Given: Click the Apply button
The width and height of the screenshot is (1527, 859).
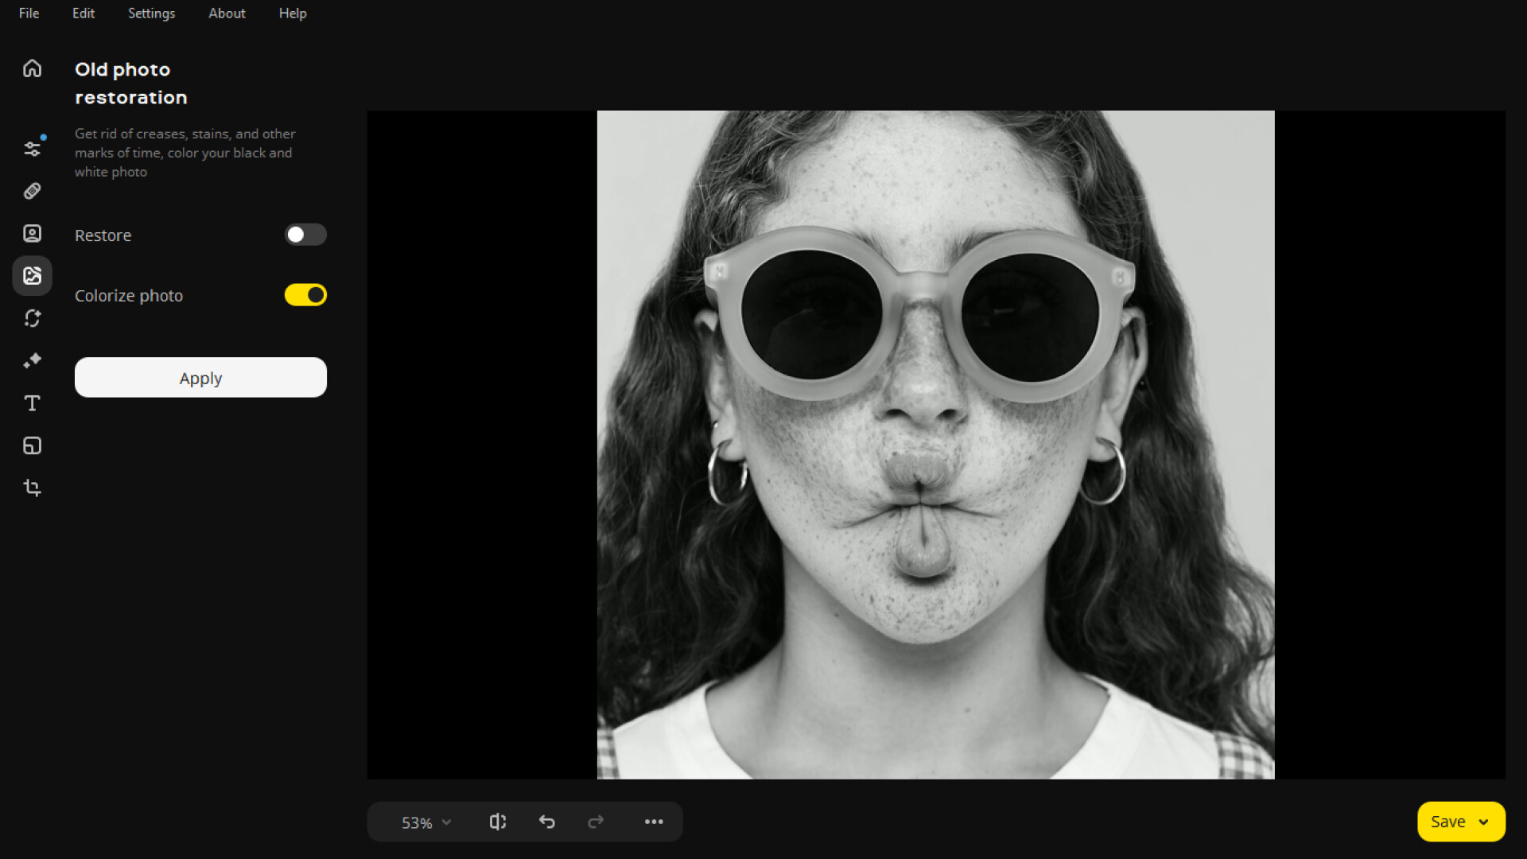Looking at the screenshot, I should coord(200,378).
